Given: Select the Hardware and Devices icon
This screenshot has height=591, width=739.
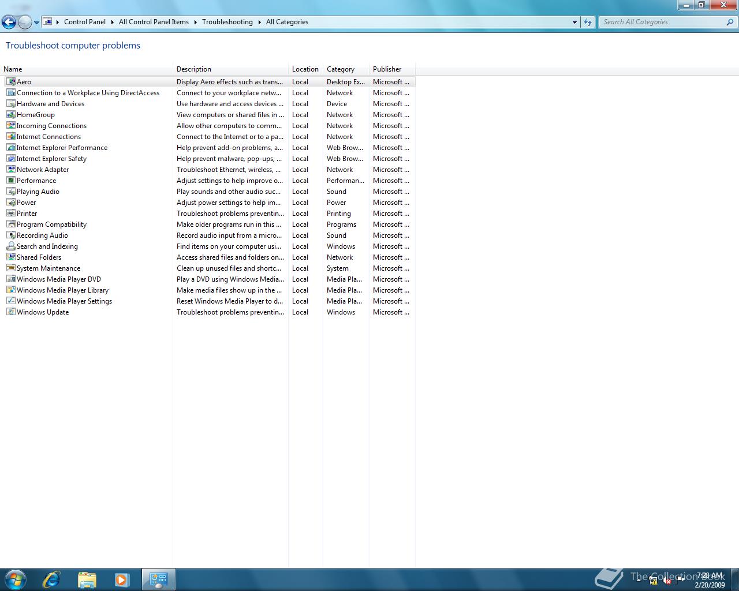Looking at the screenshot, I should coord(11,104).
